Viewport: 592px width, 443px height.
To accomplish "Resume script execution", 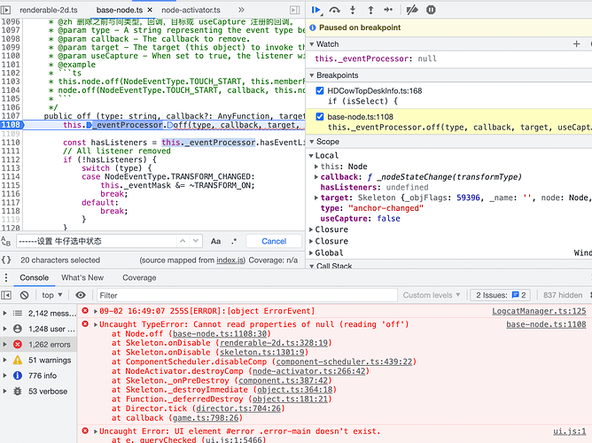I will (316, 10).
